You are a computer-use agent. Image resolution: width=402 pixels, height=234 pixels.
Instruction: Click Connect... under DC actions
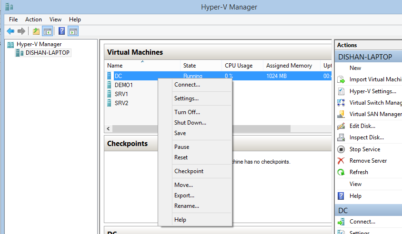point(362,222)
